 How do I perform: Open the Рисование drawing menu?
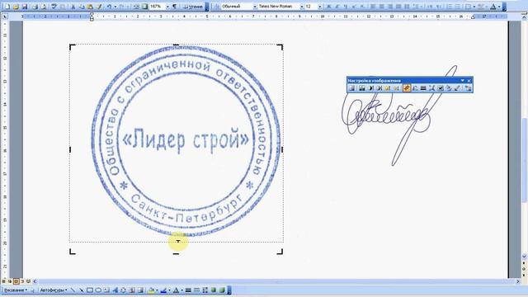click(15, 290)
